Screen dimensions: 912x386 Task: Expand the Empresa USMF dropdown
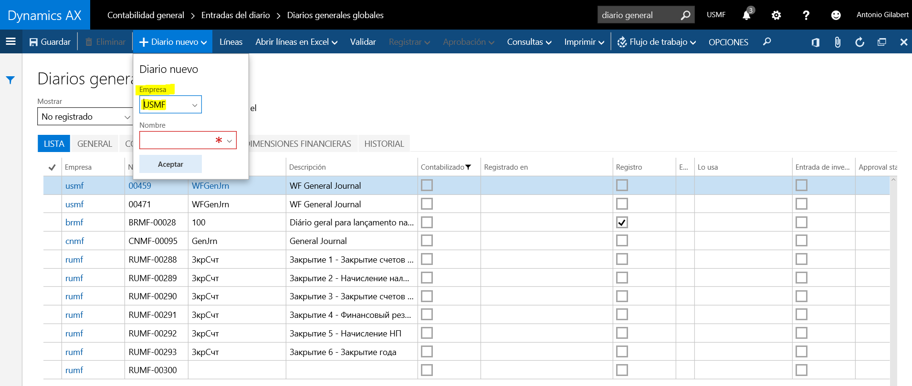click(x=195, y=105)
